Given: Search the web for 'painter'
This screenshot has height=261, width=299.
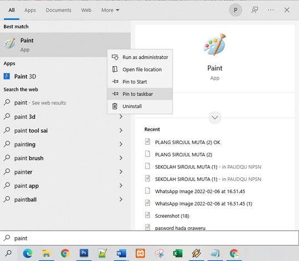Looking at the screenshot, I should (x=65, y=172).
